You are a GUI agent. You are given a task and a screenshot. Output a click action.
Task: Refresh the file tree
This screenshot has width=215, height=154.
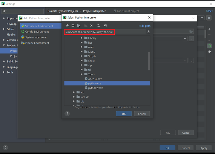pyautogui.click(x=99, y=25)
